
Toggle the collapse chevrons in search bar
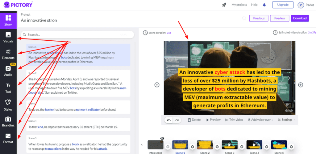[x=123, y=34]
